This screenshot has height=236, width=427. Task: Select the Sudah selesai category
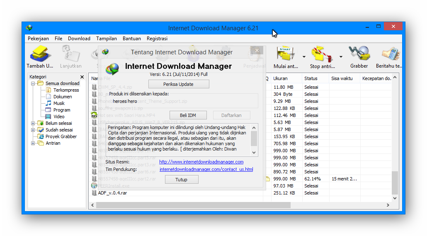coord(59,130)
